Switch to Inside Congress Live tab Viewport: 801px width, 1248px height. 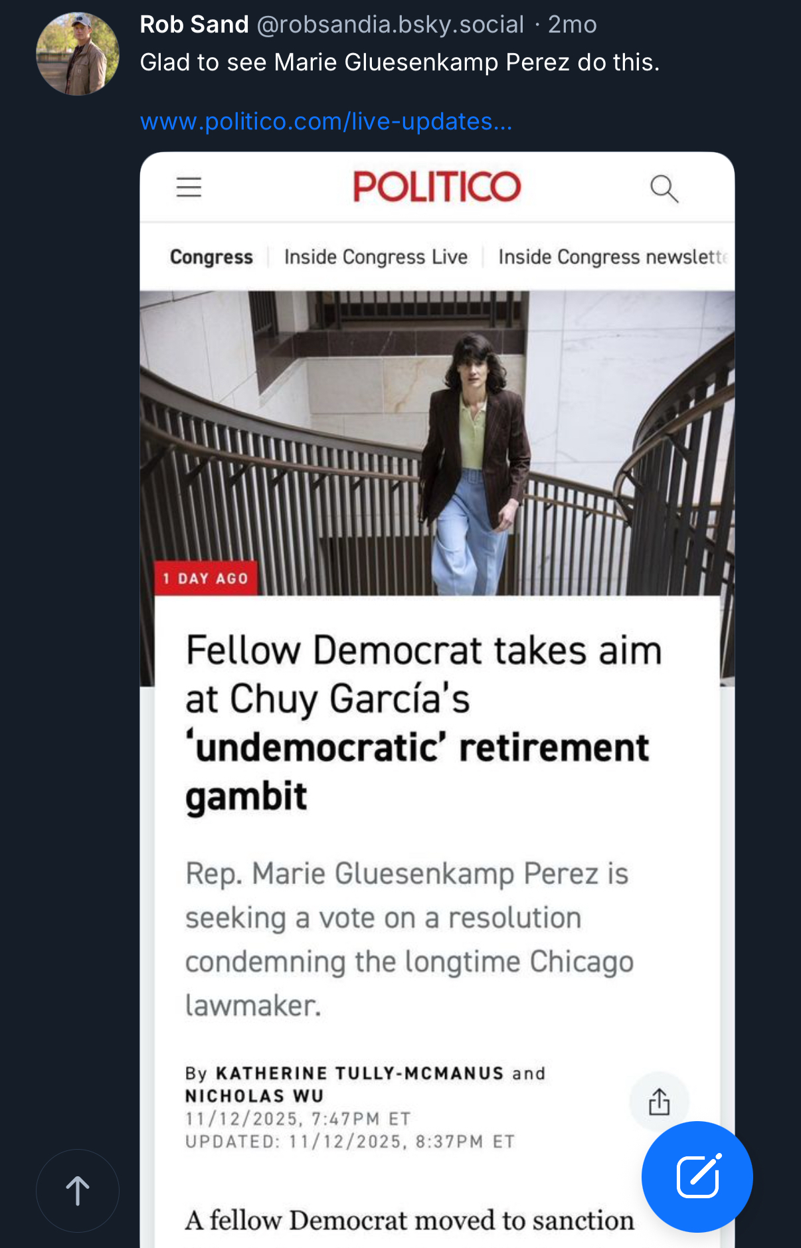[375, 257]
